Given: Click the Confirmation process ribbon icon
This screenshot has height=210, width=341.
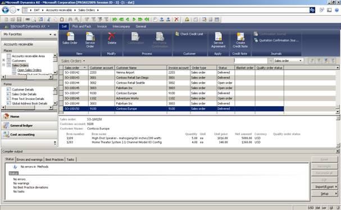Looking at the screenshot, I should 136,38.
